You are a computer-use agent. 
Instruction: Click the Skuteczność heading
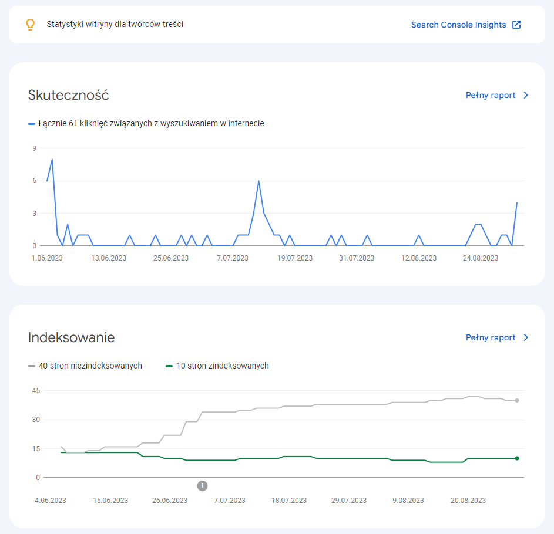point(69,95)
